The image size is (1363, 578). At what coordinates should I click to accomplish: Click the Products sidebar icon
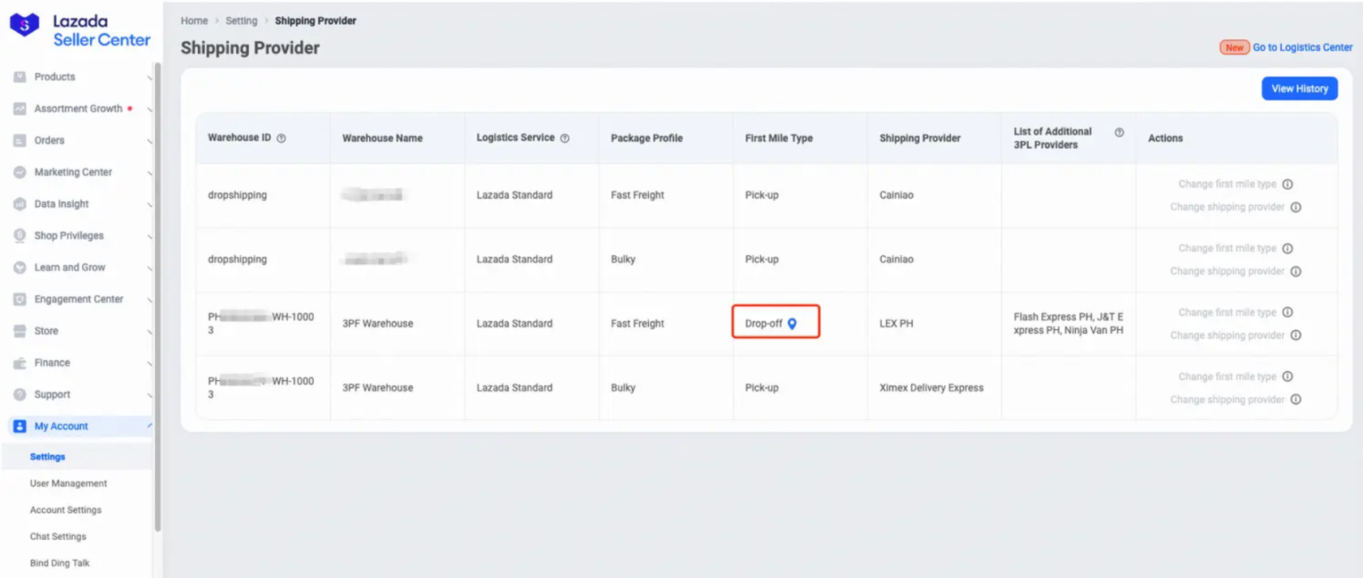click(20, 77)
